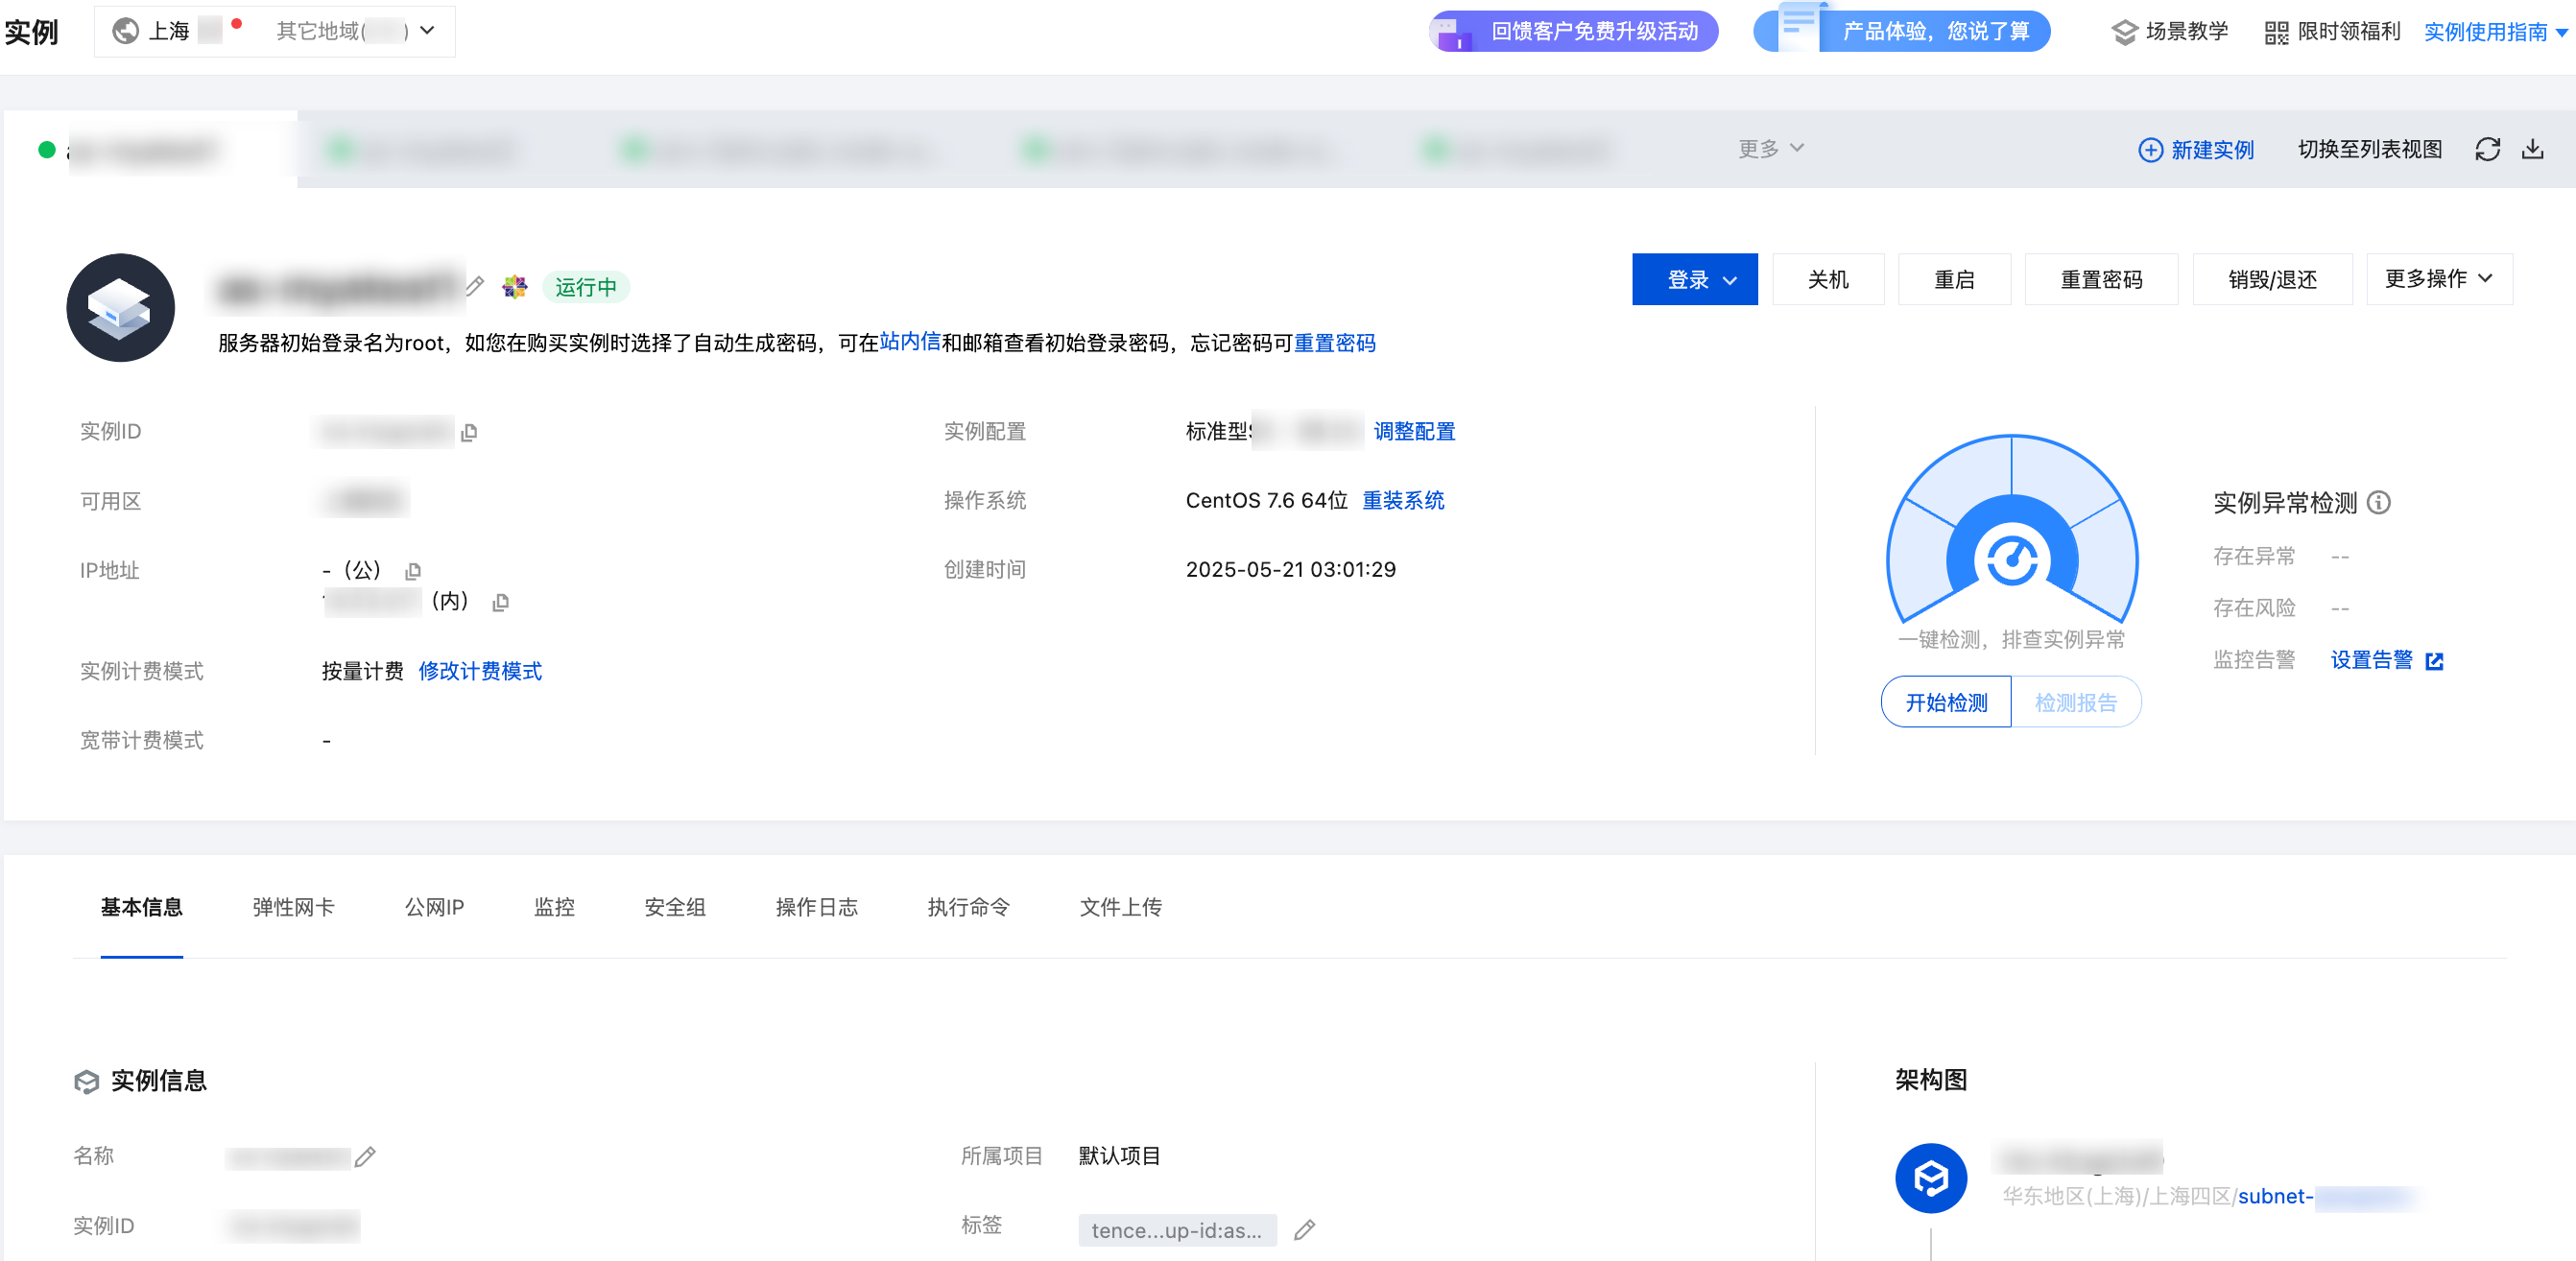Edit the 标签 tags pencil icon
Screen dimensions: 2576x1261
pos(1304,1230)
